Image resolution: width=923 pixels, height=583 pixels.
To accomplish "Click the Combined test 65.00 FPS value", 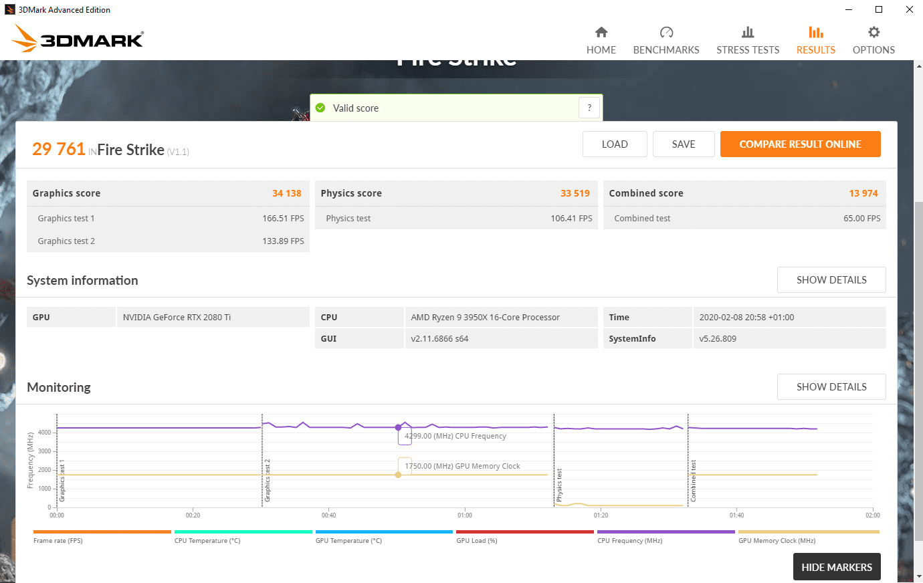I will [862, 219].
